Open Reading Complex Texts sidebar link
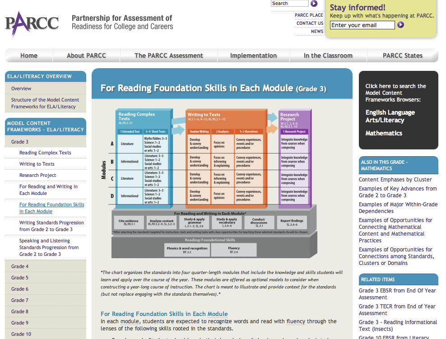The height and width of the screenshot is (339, 446). 45,153
